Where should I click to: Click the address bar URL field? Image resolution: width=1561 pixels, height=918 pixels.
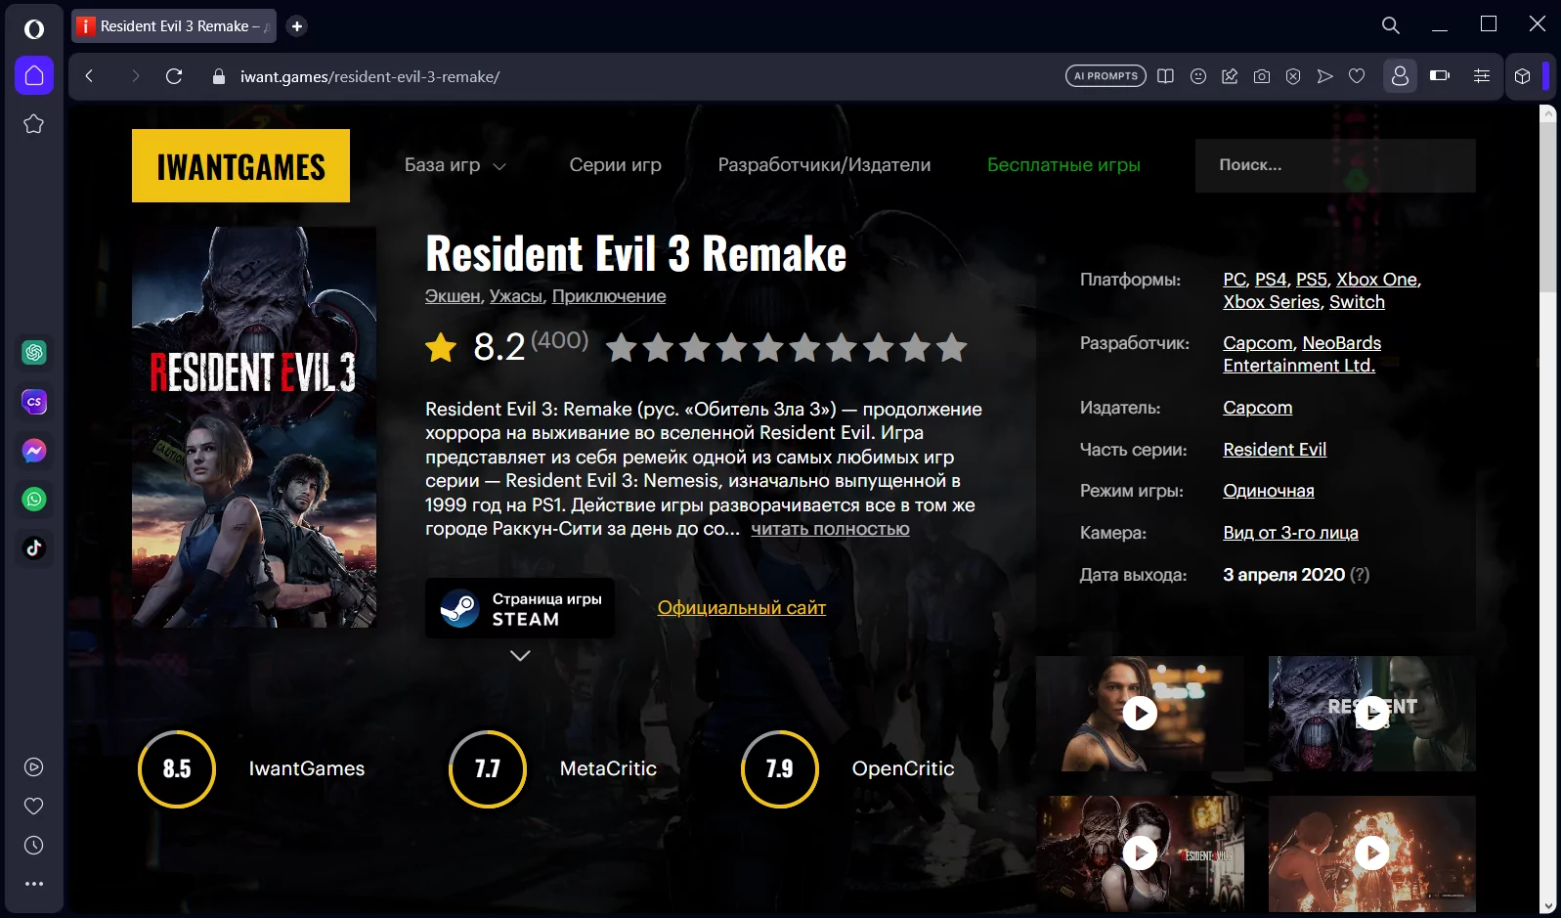[369, 76]
